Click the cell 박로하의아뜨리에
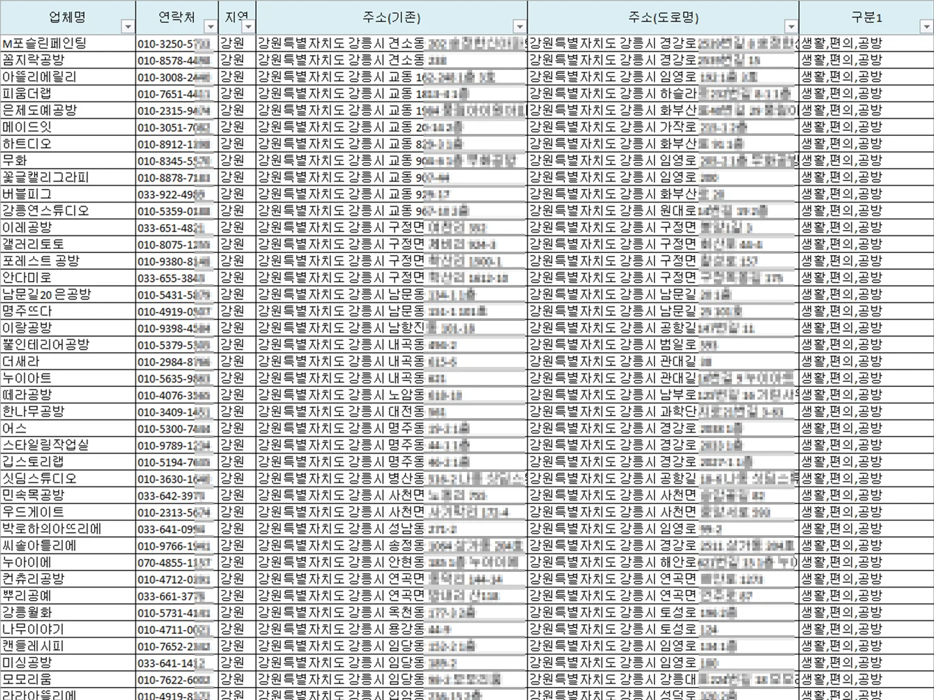Viewport: 934px width, 700px height. tap(68, 529)
